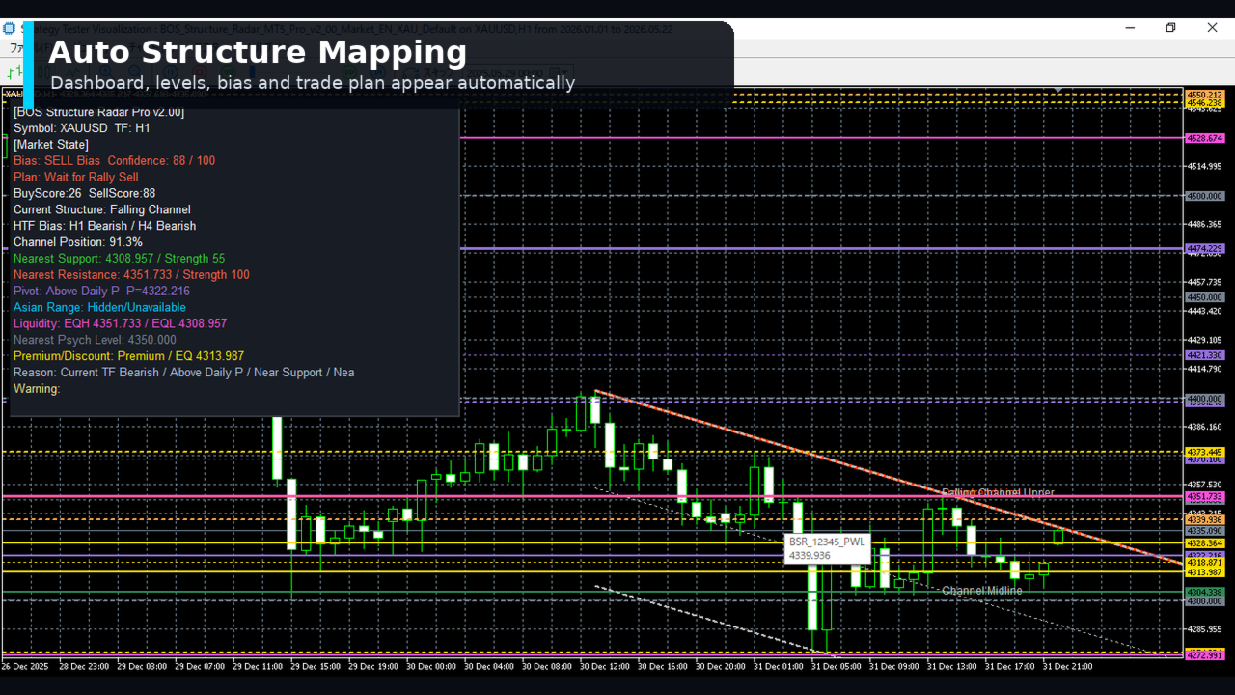
Task: Click the chart shift triangle marker at top
Action: (1058, 91)
